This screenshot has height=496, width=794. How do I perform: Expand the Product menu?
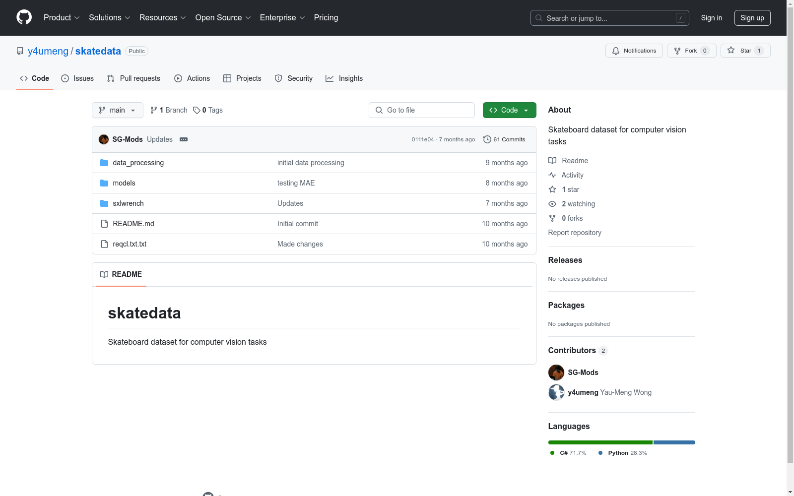[62, 18]
